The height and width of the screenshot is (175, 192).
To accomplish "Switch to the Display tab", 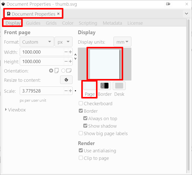I will pos(13,23).
